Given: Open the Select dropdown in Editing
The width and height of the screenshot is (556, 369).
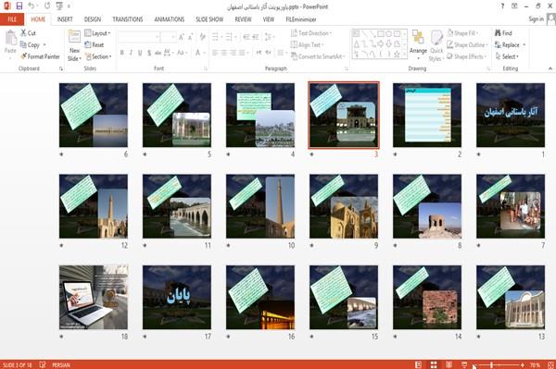Looking at the screenshot, I should 507,56.
